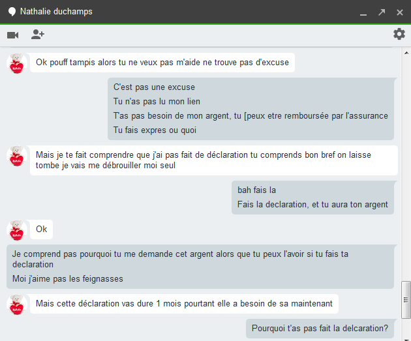Viewport: 411px width, 341px height.
Task: Click 'Fais la declaration, et tu aura ton argent'
Action: [312, 204]
